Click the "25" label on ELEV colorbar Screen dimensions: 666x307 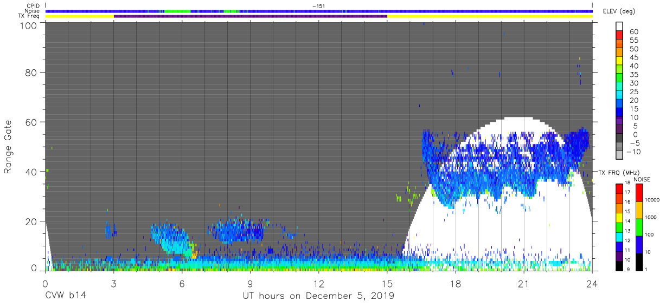pyautogui.click(x=634, y=92)
